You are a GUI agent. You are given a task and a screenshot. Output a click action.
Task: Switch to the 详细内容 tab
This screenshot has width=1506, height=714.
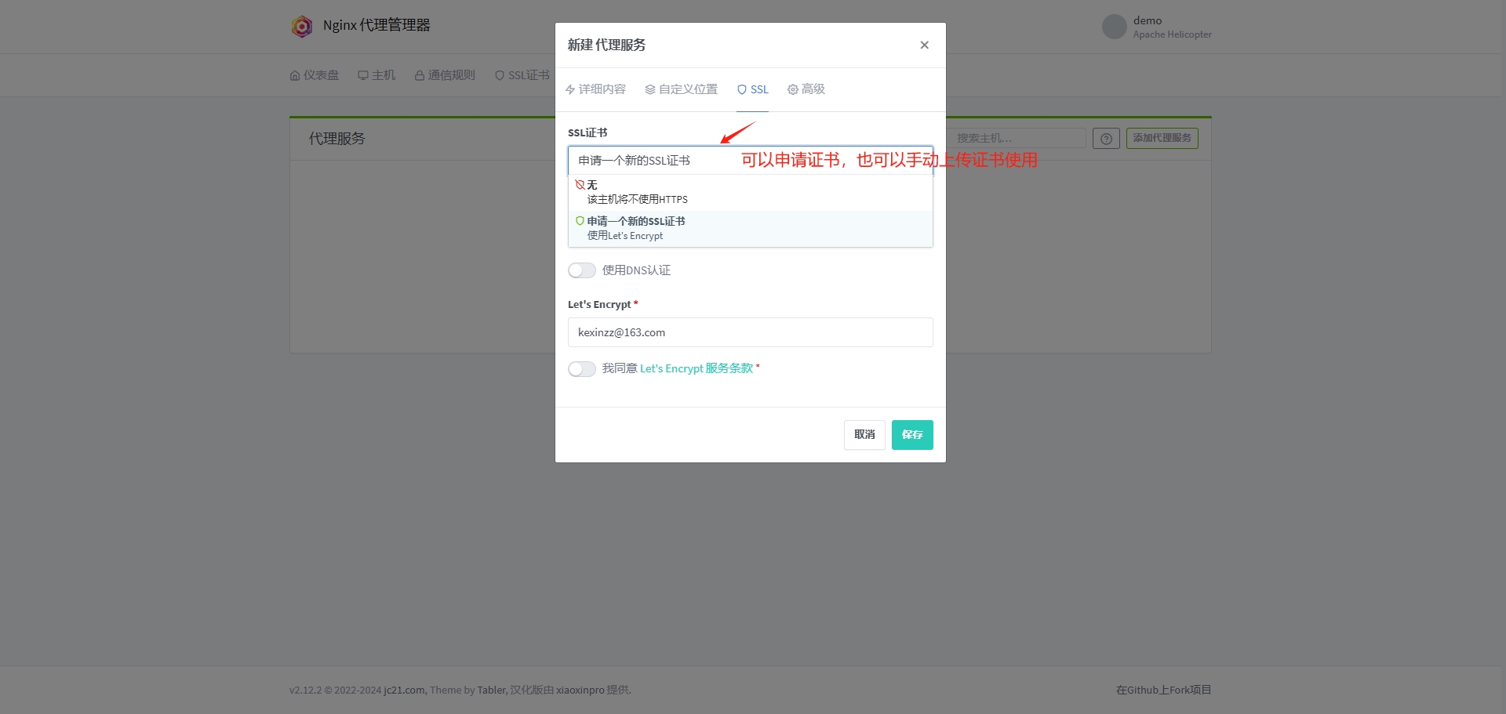[595, 89]
